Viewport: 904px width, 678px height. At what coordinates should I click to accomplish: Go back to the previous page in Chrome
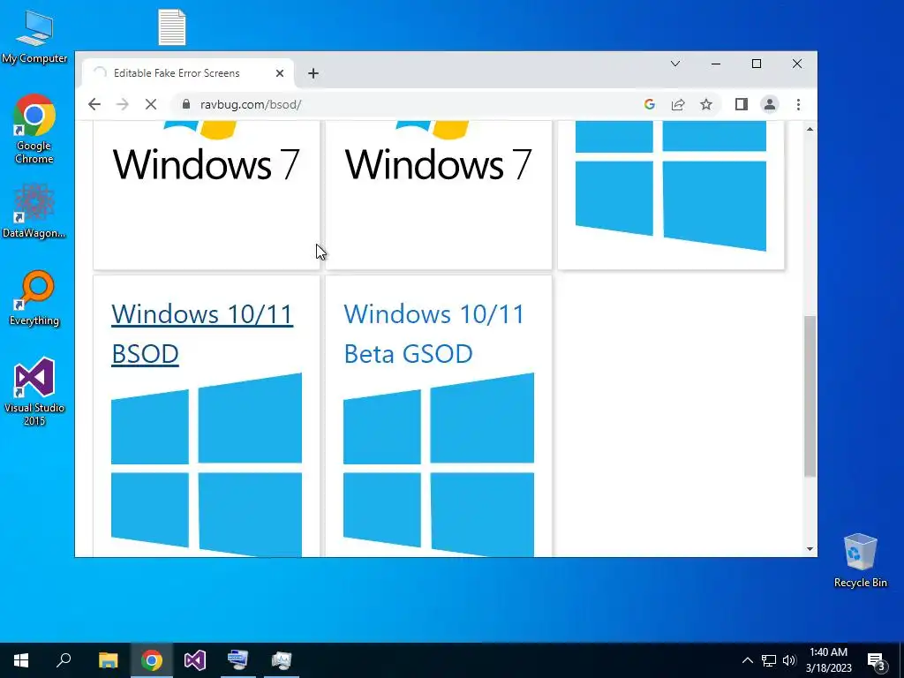94,104
